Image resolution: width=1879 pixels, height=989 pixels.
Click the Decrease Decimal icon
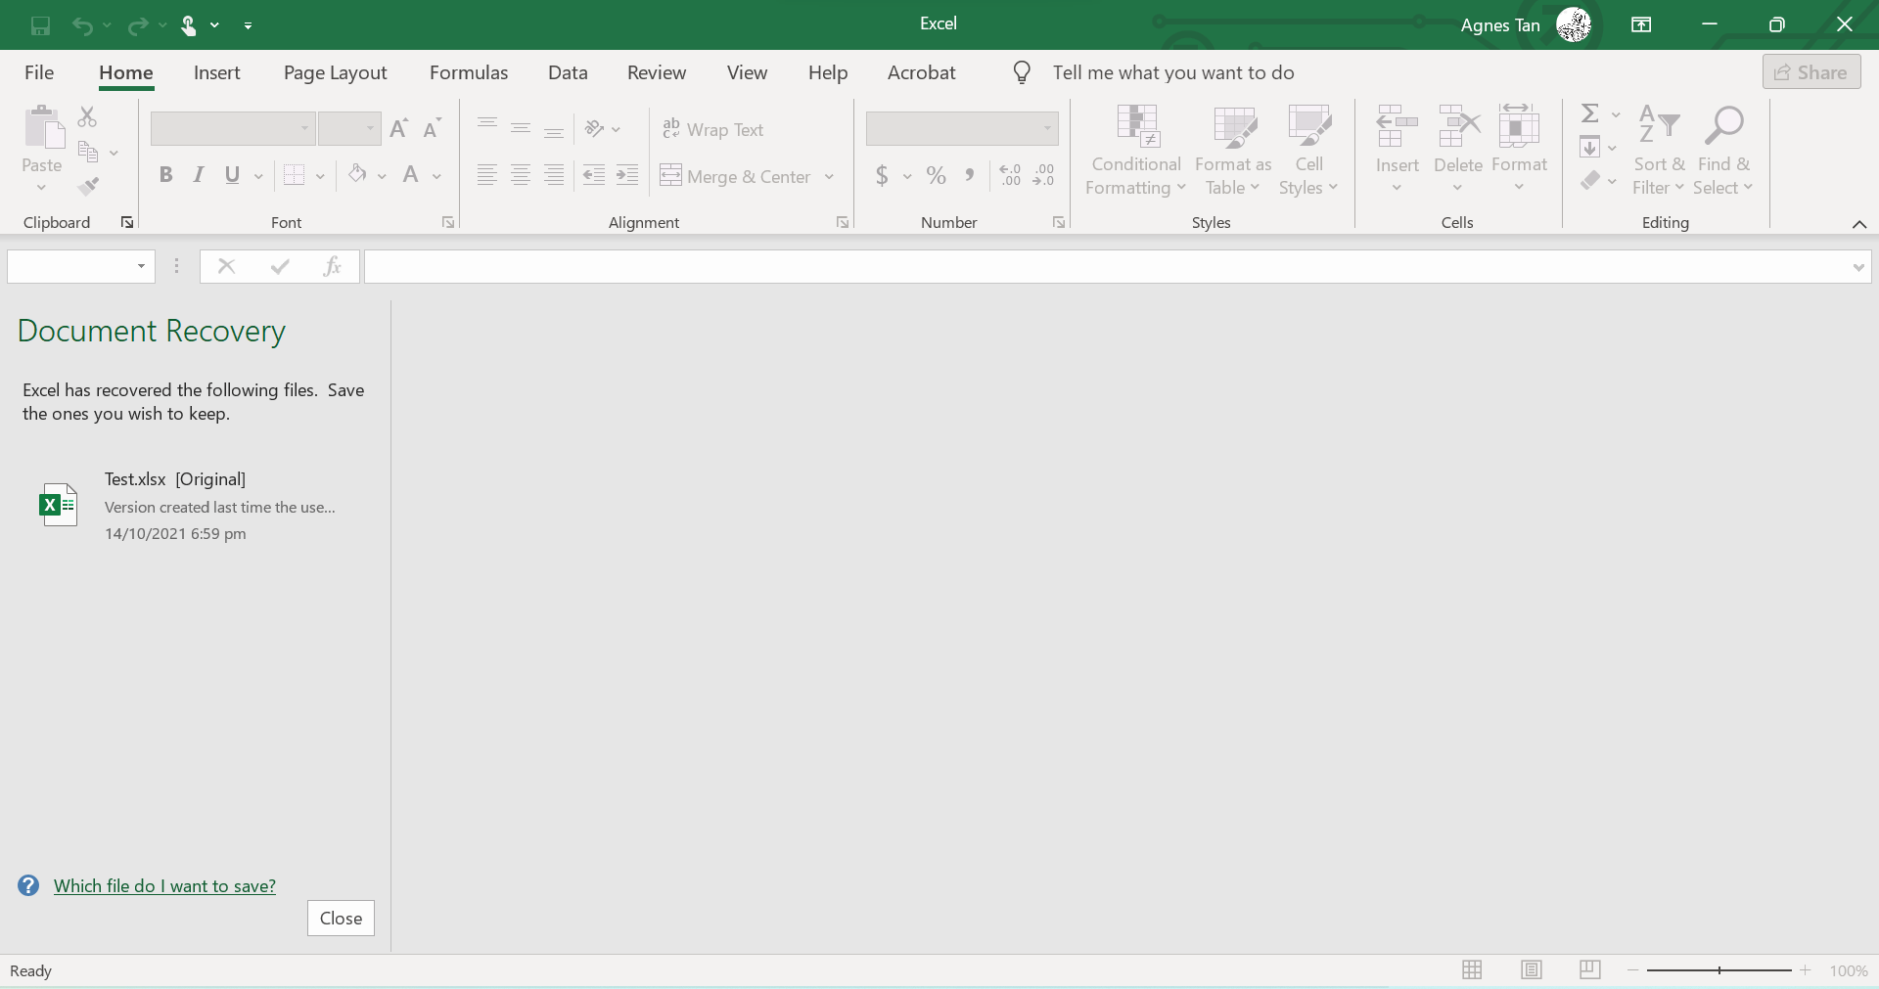coord(1043,175)
